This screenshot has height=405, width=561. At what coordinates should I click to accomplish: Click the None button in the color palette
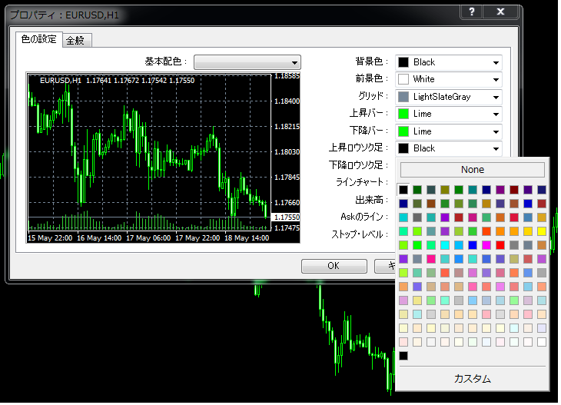[473, 170]
